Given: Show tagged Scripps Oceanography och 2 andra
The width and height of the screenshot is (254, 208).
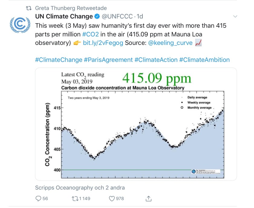Looking at the screenshot, I should tap(80, 188).
